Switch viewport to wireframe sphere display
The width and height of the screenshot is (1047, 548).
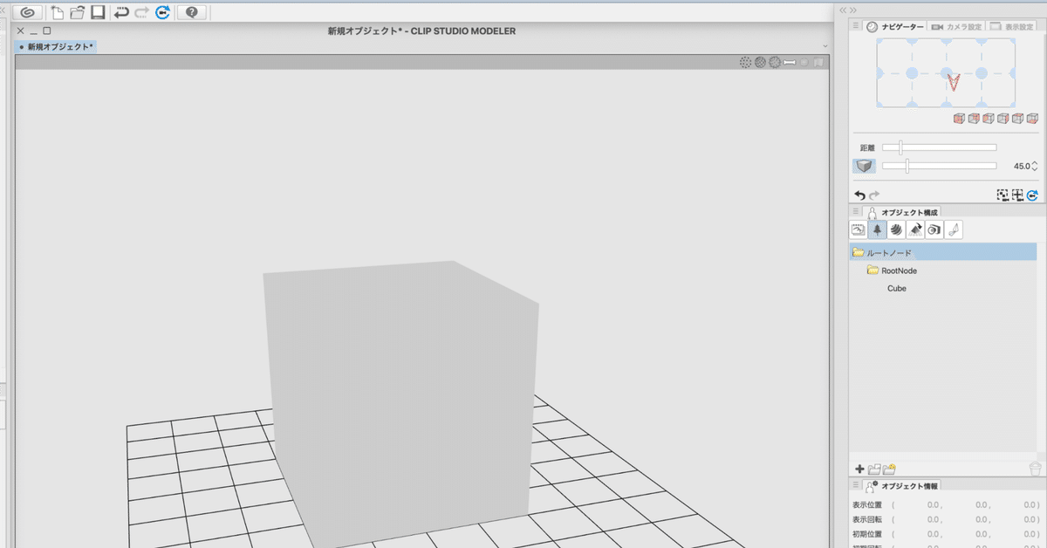click(760, 62)
